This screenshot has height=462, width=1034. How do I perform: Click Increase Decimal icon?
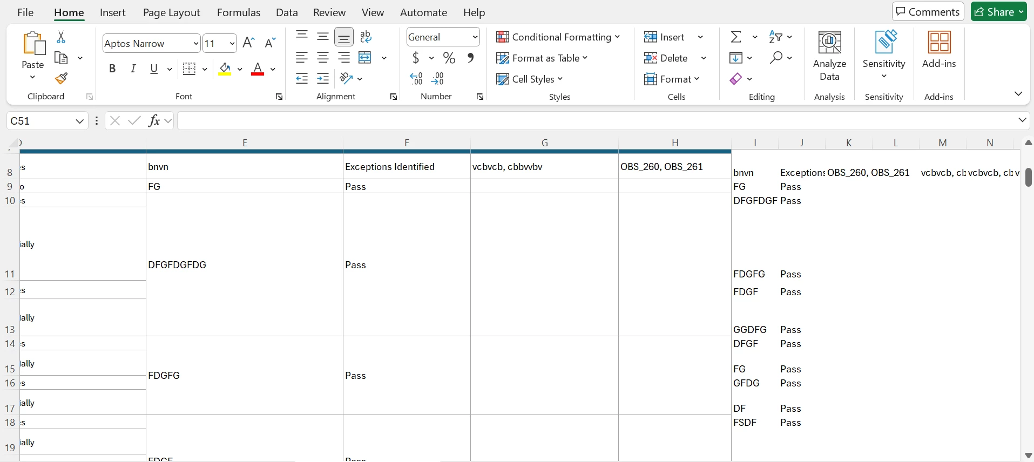[x=416, y=79]
